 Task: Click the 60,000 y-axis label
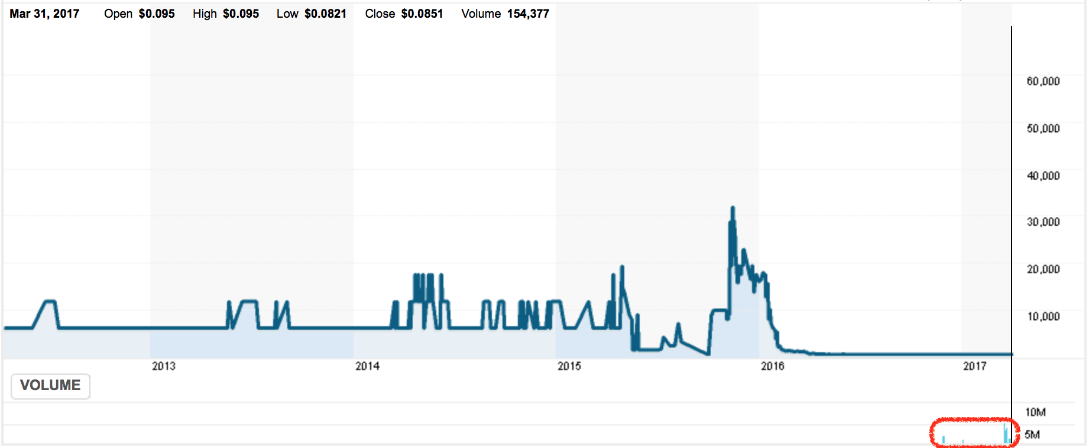point(1043,81)
